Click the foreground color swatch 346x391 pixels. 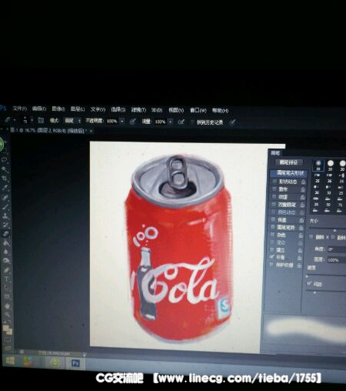click(6, 329)
